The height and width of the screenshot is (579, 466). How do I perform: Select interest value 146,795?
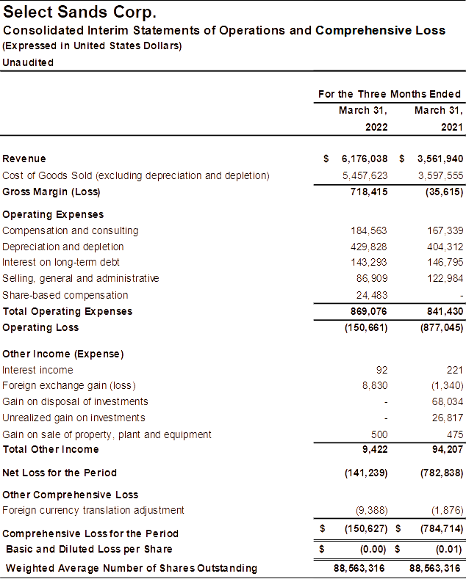445,262
